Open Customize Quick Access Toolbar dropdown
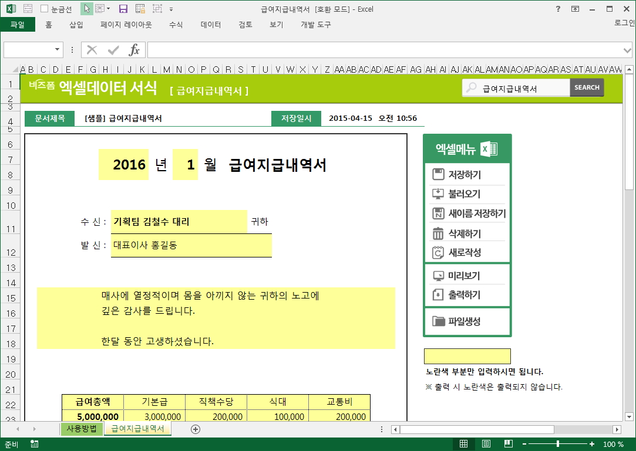636x451 pixels. coord(171,9)
